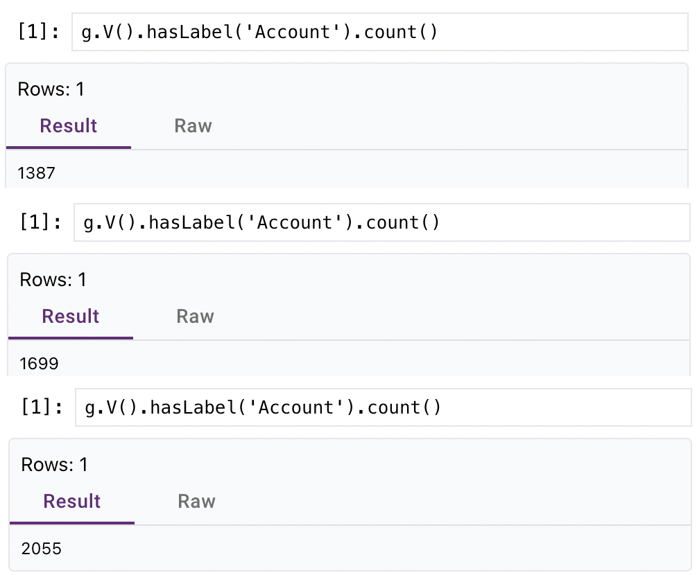Click the 1699 count result value

[x=39, y=364]
